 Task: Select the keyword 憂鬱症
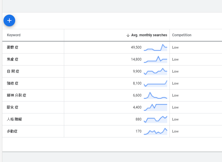(13, 47)
